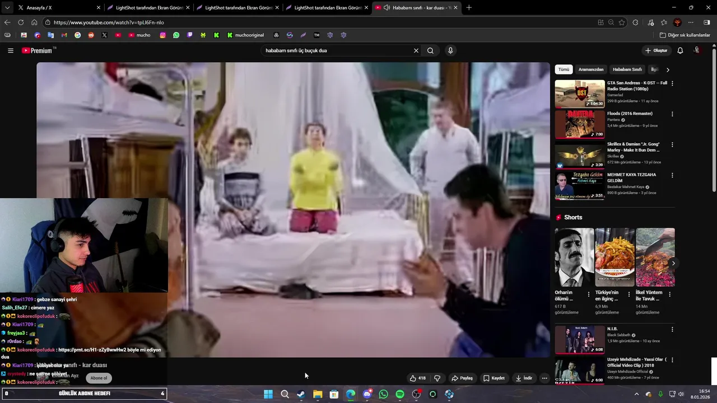The width and height of the screenshot is (717, 403).
Task: Close the Hababam sınıfı YouTube tab
Action: click(x=455, y=8)
